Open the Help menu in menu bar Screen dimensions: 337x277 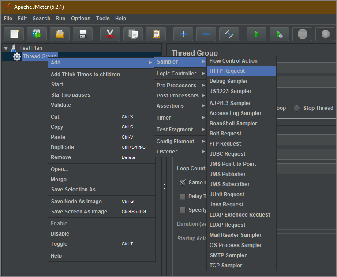120,19
